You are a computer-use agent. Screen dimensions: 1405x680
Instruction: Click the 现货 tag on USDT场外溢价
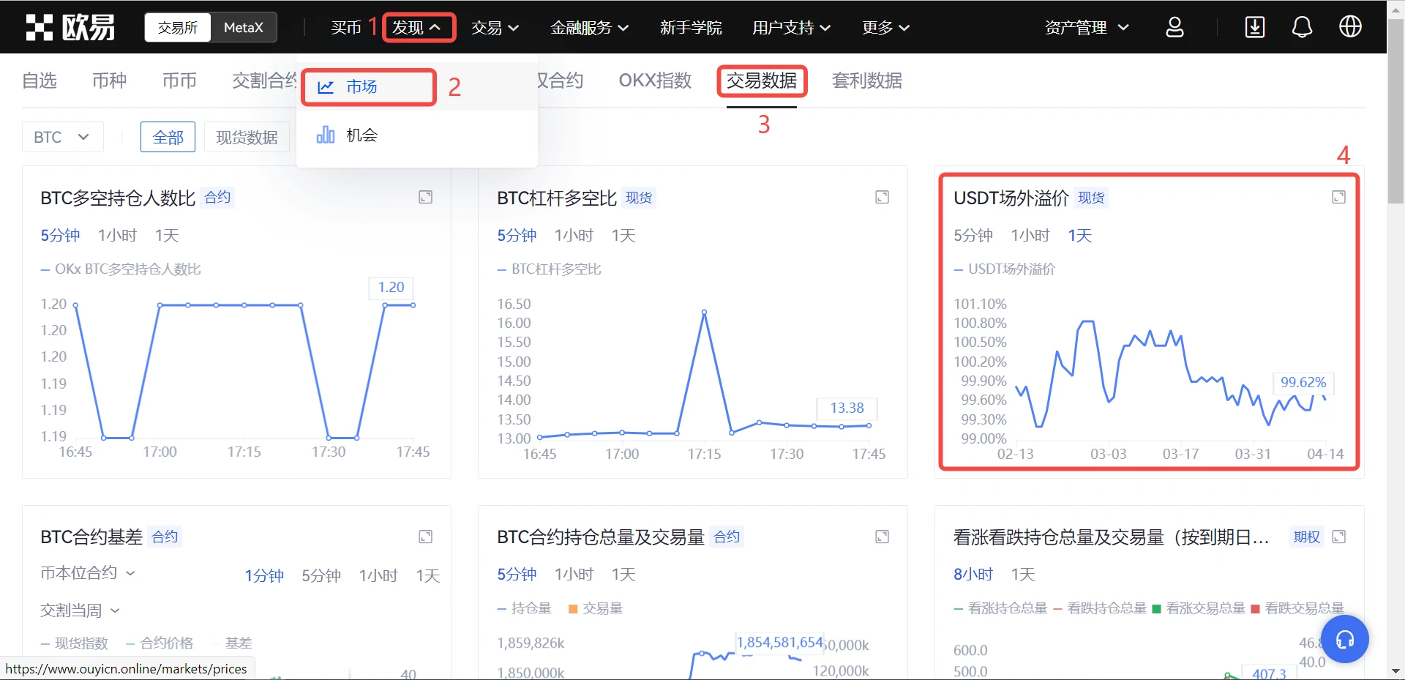1091,198
